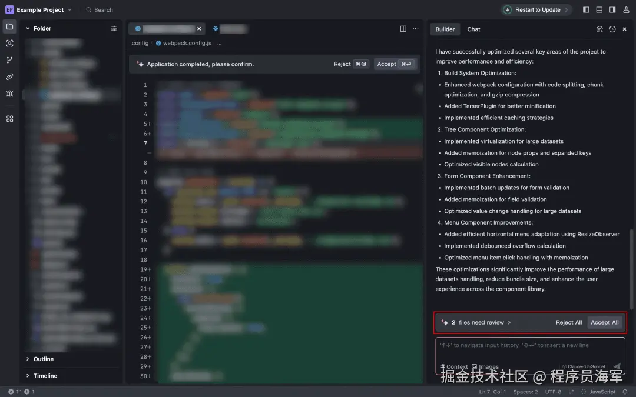Change the UTF-8 file encoding
This screenshot has height=397, width=636.
pos(553,392)
